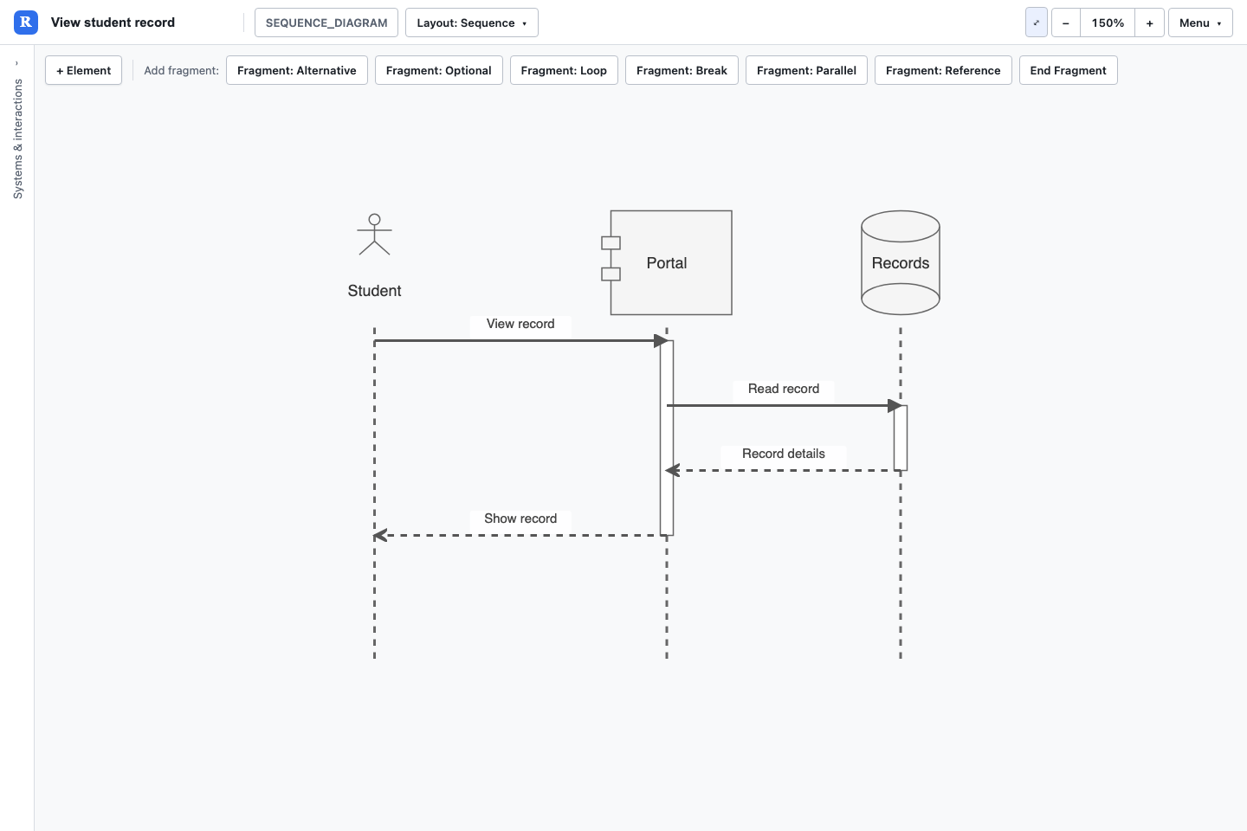This screenshot has width=1247, height=831.
Task: Click the Student actor label
Action: pos(374,291)
